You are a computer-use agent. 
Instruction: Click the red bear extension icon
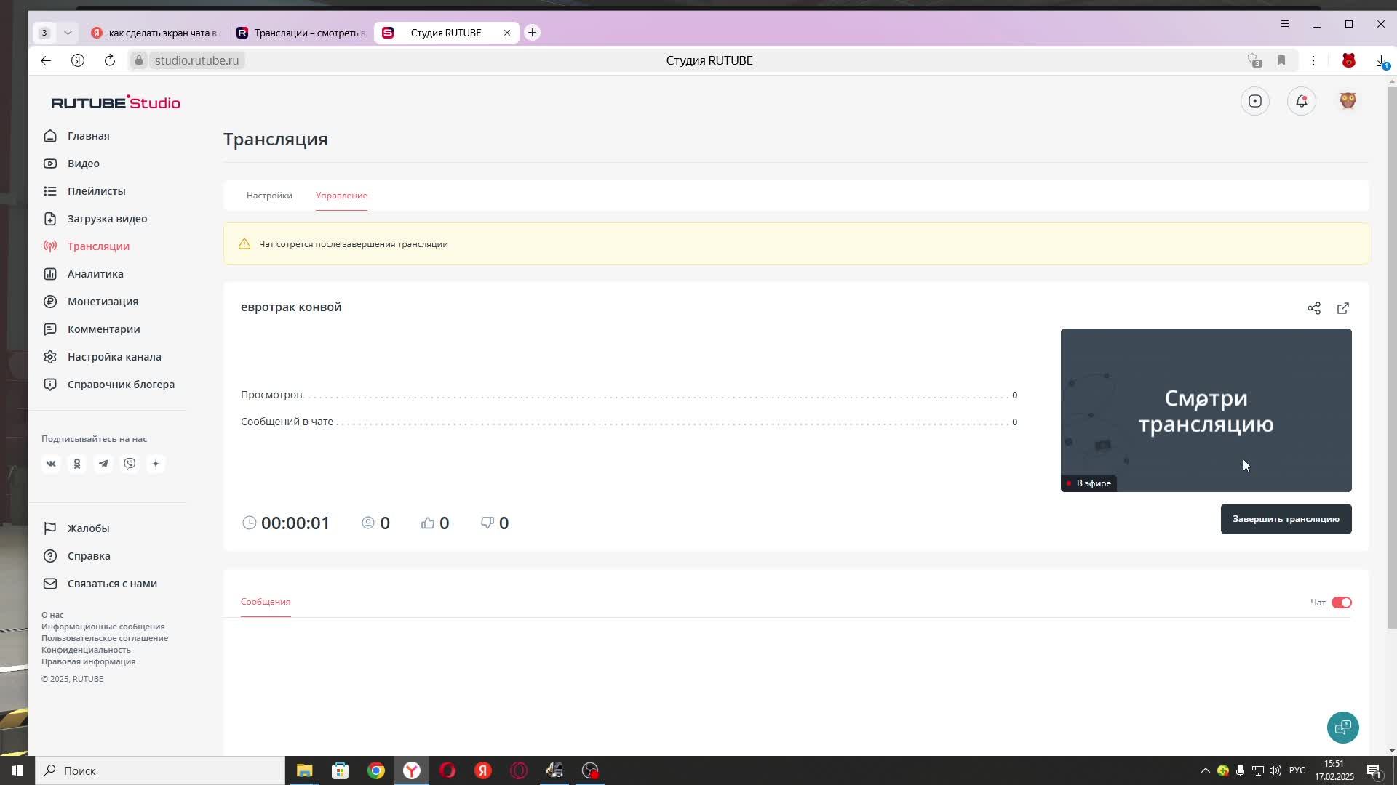point(1348,60)
